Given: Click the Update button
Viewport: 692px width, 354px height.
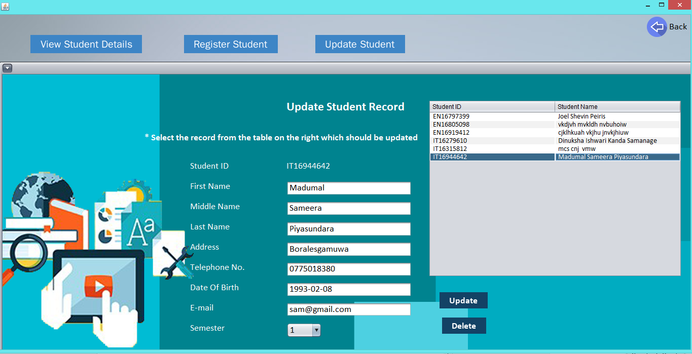Looking at the screenshot, I should pos(463,300).
